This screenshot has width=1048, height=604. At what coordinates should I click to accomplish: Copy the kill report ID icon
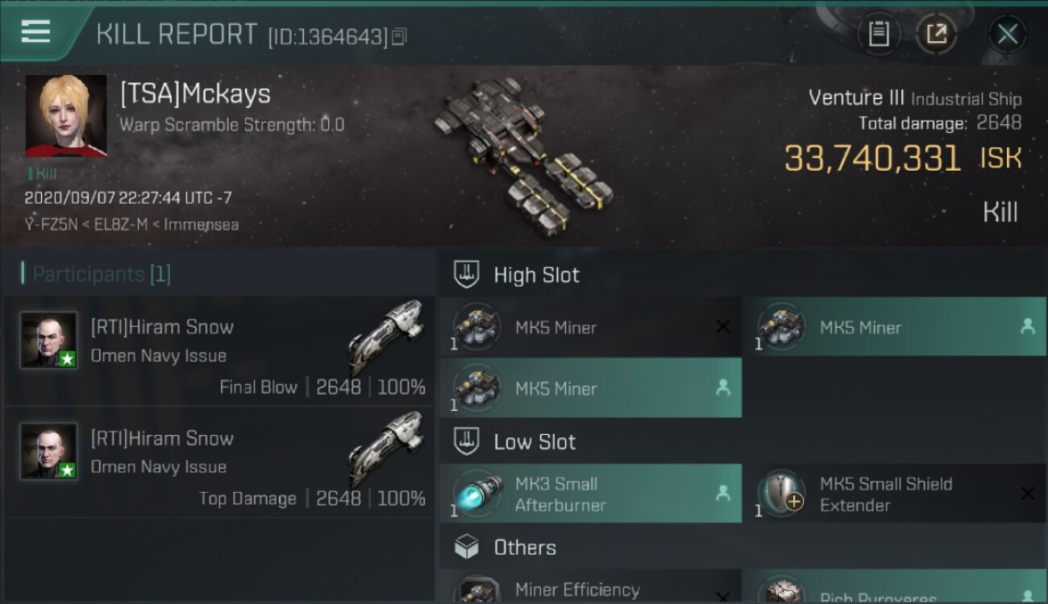pos(399,36)
